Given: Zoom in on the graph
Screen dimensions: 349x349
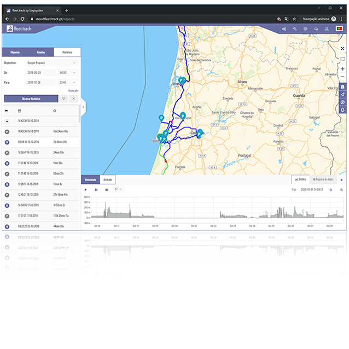Looking at the screenshot, I should click(331, 190).
